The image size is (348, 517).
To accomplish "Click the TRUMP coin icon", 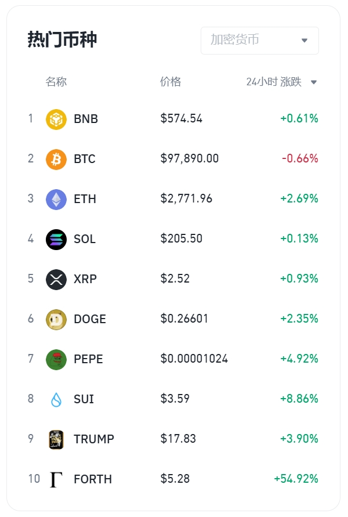I will (56, 439).
